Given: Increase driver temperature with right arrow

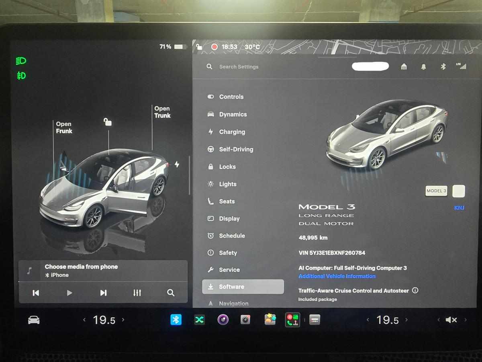Looking at the screenshot, I should coord(123,320).
